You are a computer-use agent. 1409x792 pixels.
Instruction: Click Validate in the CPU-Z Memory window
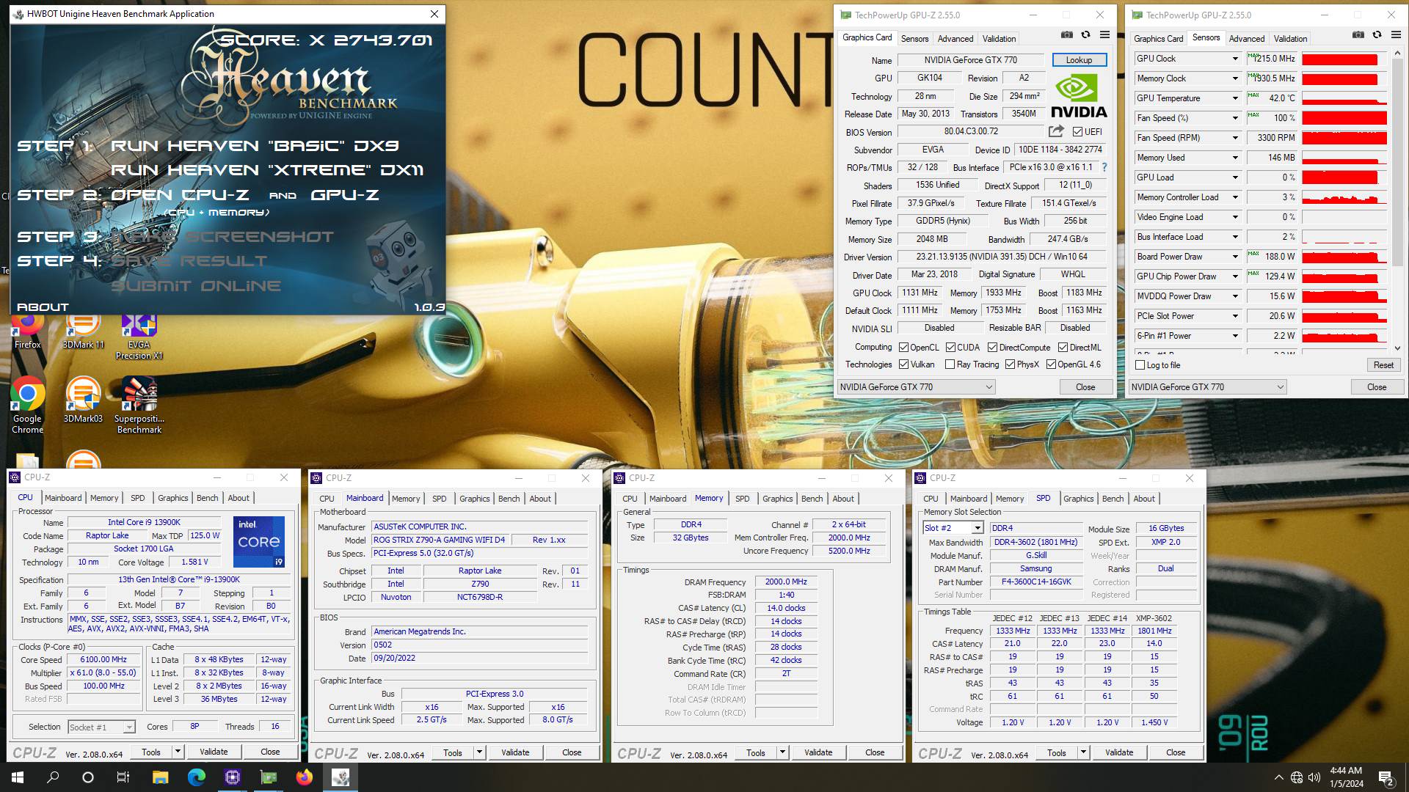point(818,752)
